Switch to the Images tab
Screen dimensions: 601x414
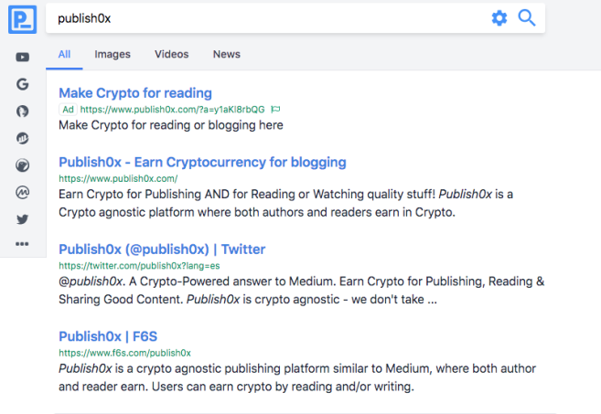click(113, 55)
